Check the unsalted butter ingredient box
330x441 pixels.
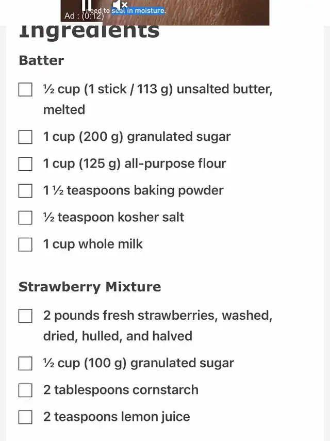point(25,89)
